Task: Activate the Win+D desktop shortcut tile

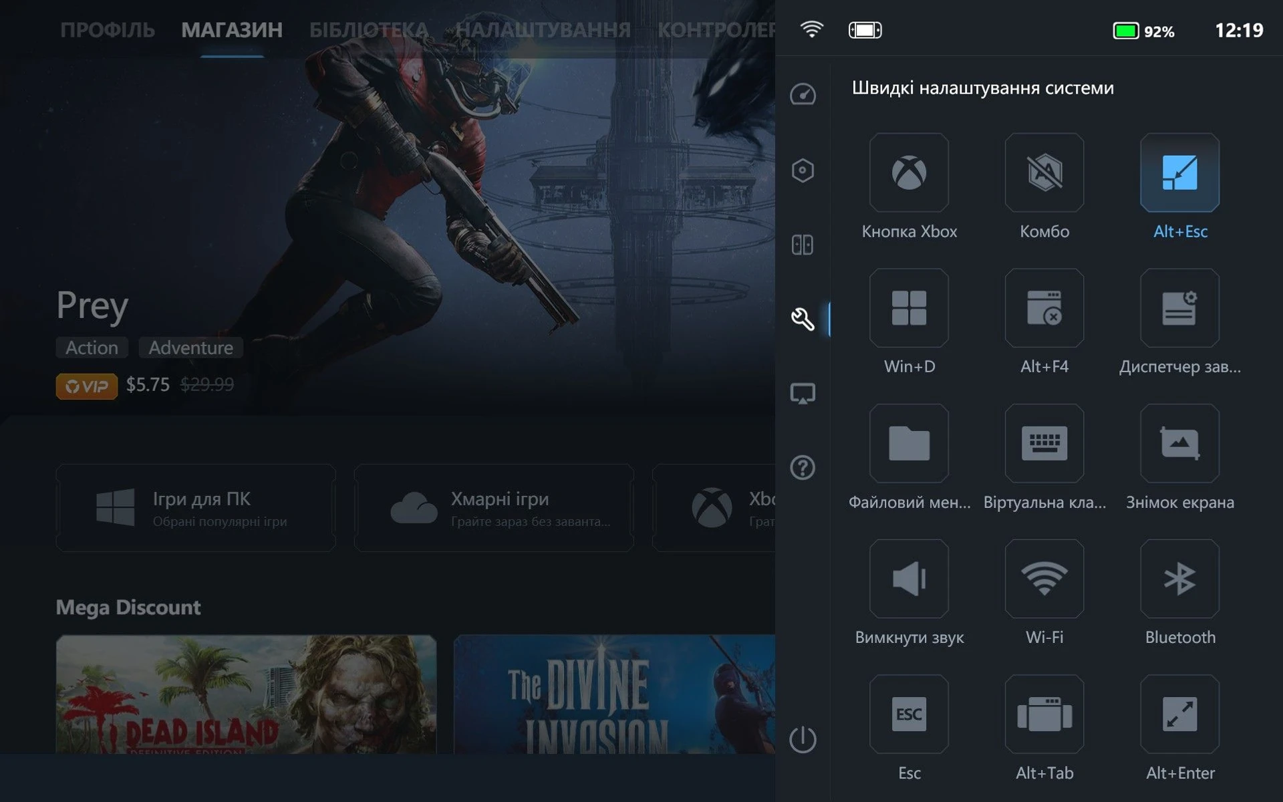Action: click(x=909, y=308)
